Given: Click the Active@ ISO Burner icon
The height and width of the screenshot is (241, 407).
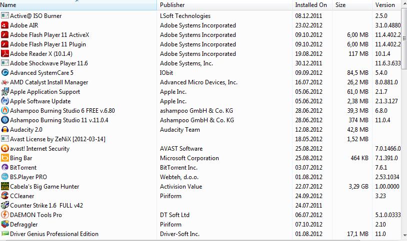Looking at the screenshot, I should (x=5, y=16).
